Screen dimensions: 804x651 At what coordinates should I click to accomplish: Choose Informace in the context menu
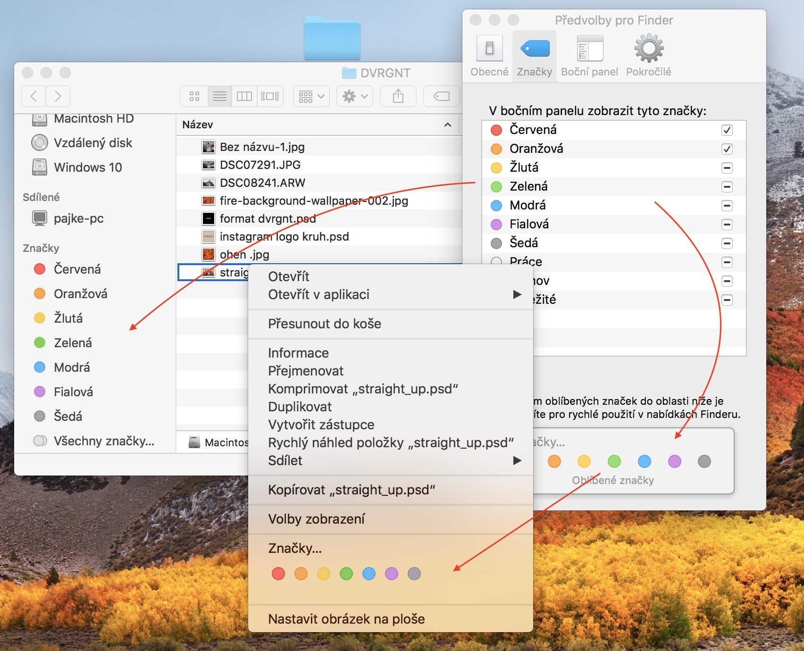(391, 353)
